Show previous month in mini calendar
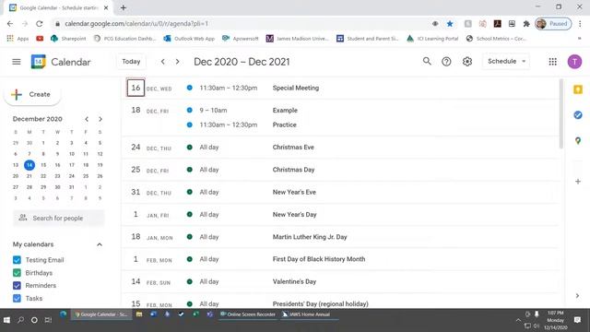590x332 pixels. (87, 119)
